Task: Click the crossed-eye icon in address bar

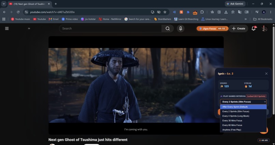Action: [159, 12]
